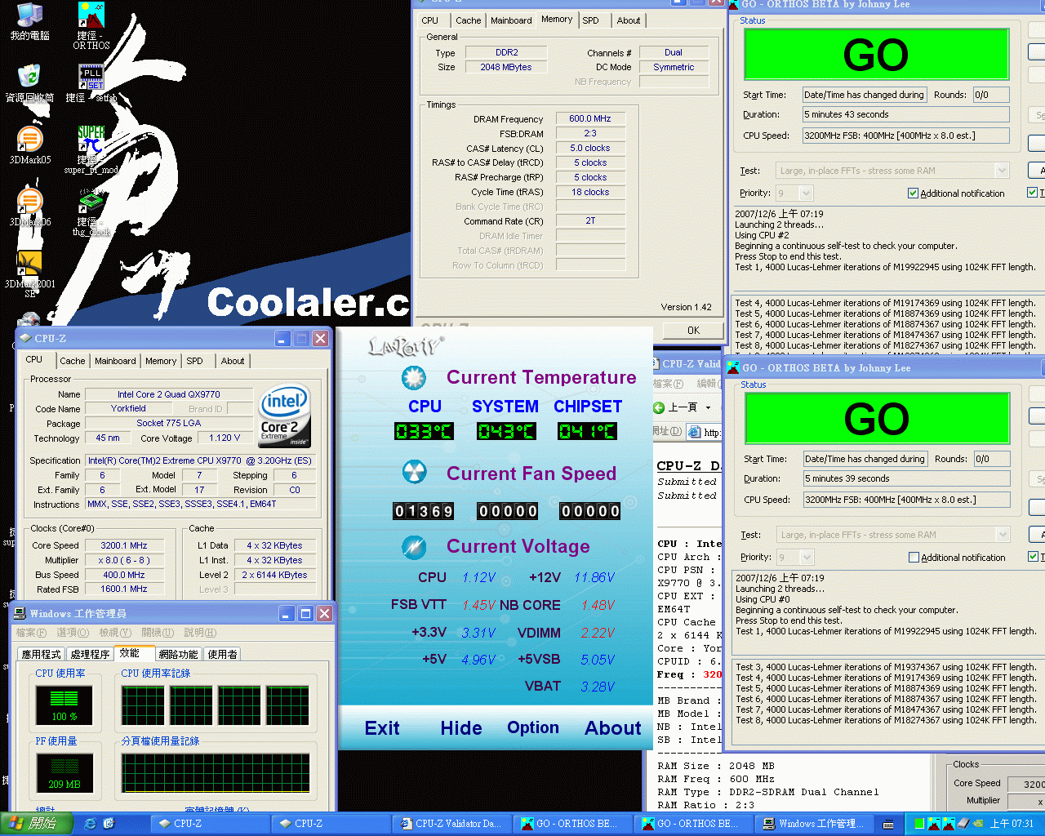This screenshot has height=836, width=1045.
Task: Click the green square system tray icon
Action: (x=918, y=824)
